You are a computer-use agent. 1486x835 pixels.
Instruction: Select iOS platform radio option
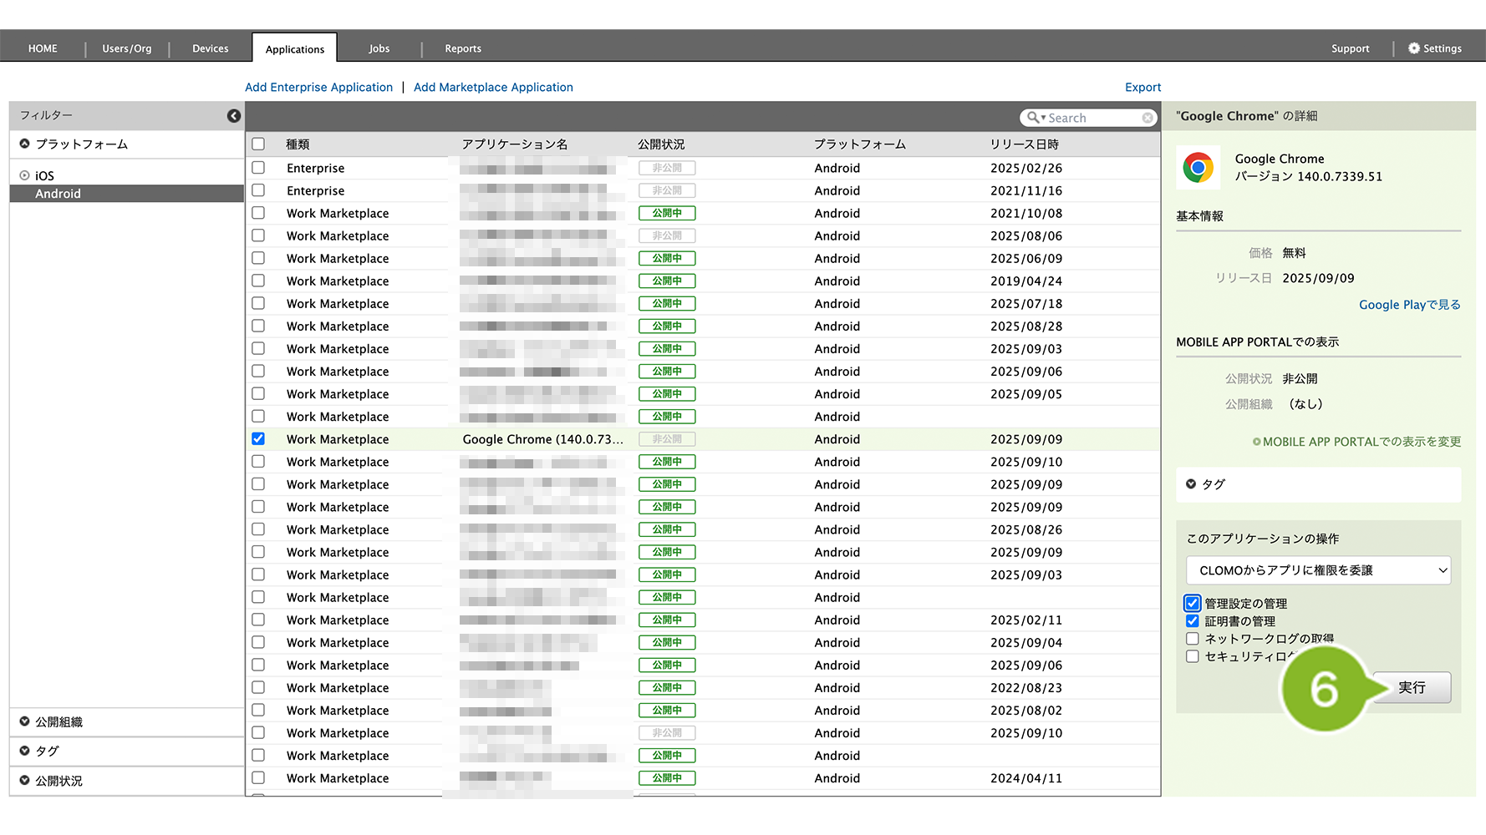coord(25,175)
